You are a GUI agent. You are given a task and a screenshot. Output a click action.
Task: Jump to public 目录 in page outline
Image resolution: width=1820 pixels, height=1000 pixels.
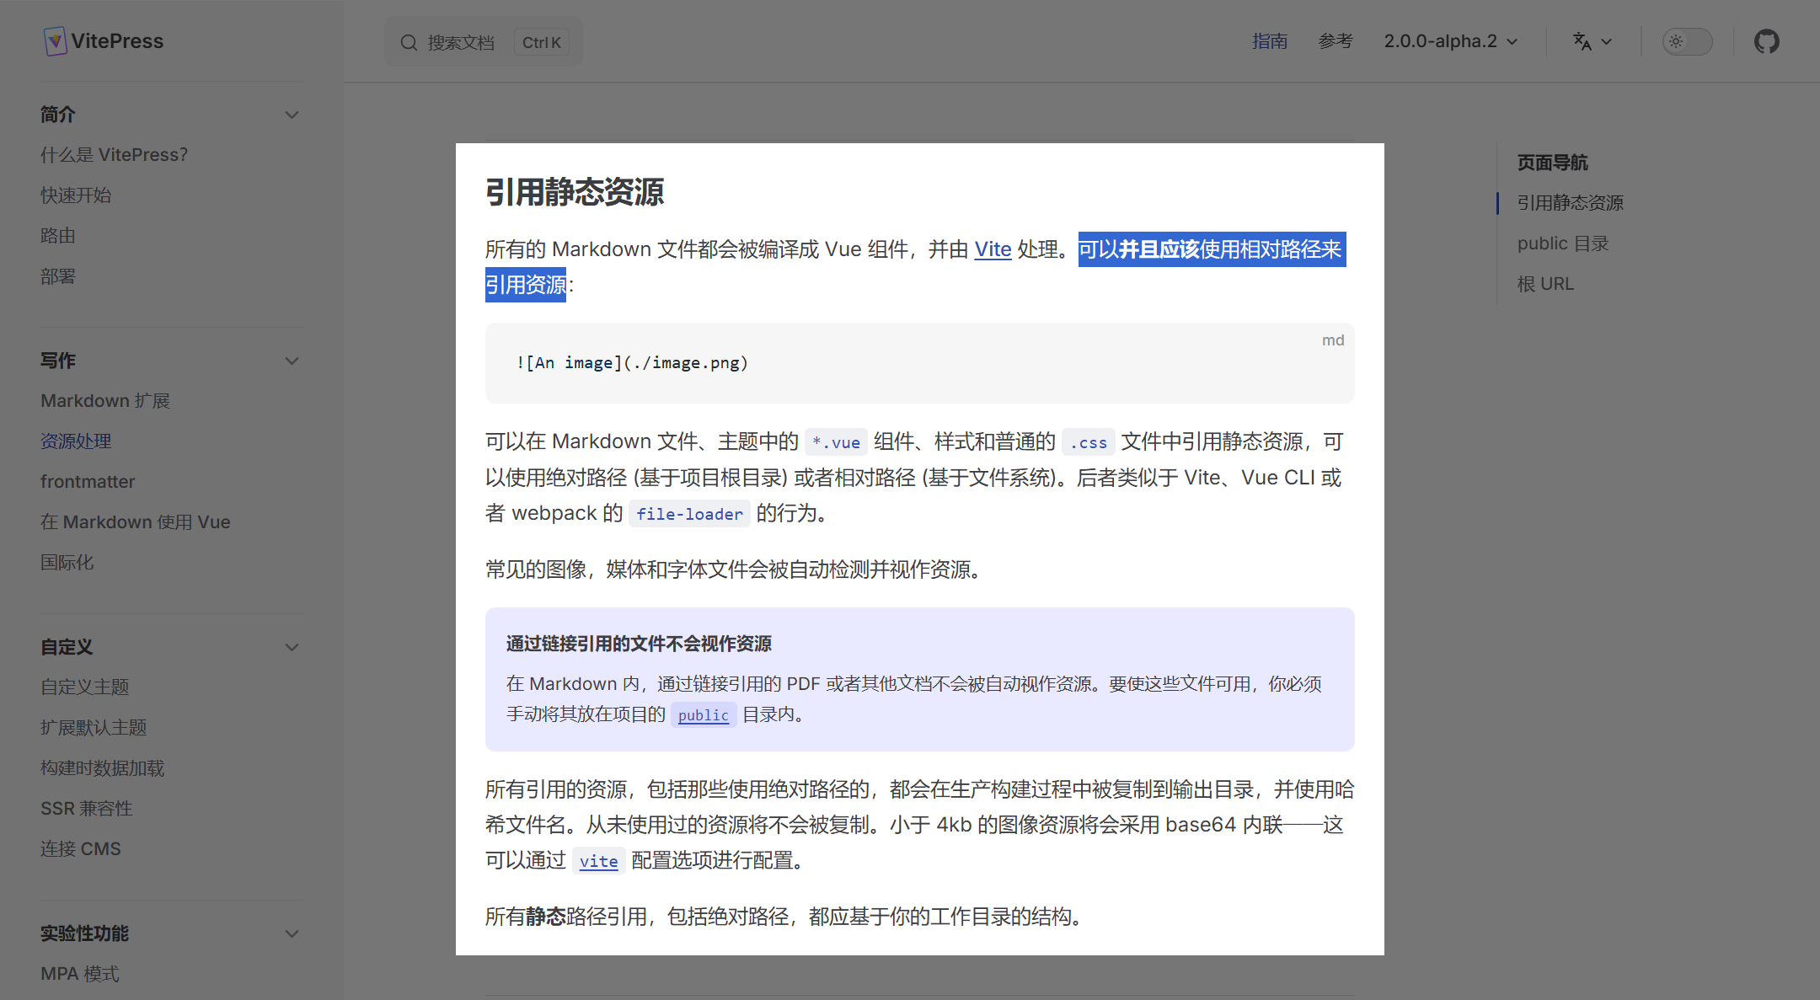pos(1563,243)
